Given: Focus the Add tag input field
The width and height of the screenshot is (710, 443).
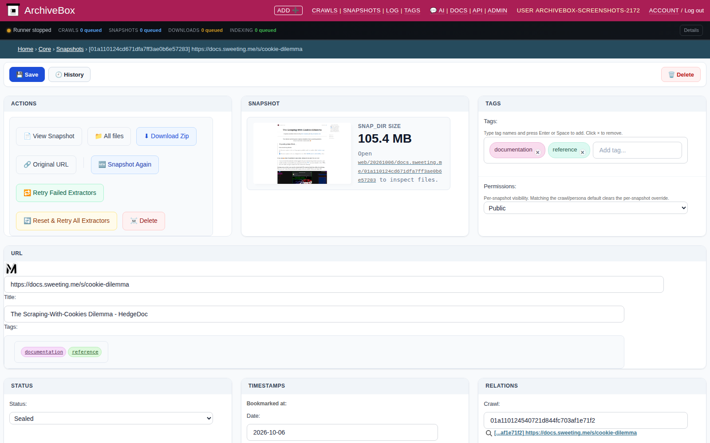Looking at the screenshot, I should 637,150.
